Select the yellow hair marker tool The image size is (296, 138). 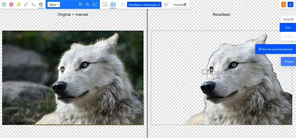click(x=18, y=4)
